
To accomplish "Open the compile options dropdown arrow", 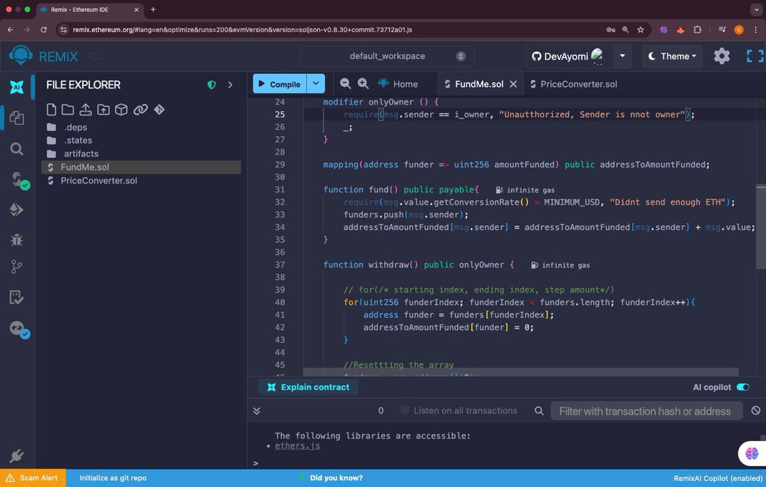I will click(x=315, y=84).
